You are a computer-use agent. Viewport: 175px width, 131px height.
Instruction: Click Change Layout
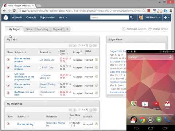click(158, 29)
